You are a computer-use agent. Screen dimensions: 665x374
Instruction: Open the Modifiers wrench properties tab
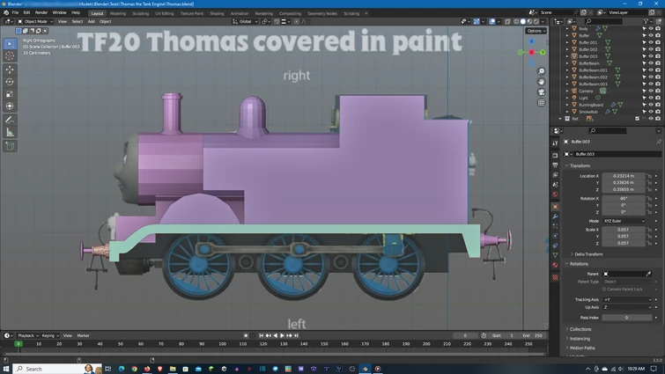coord(555,216)
